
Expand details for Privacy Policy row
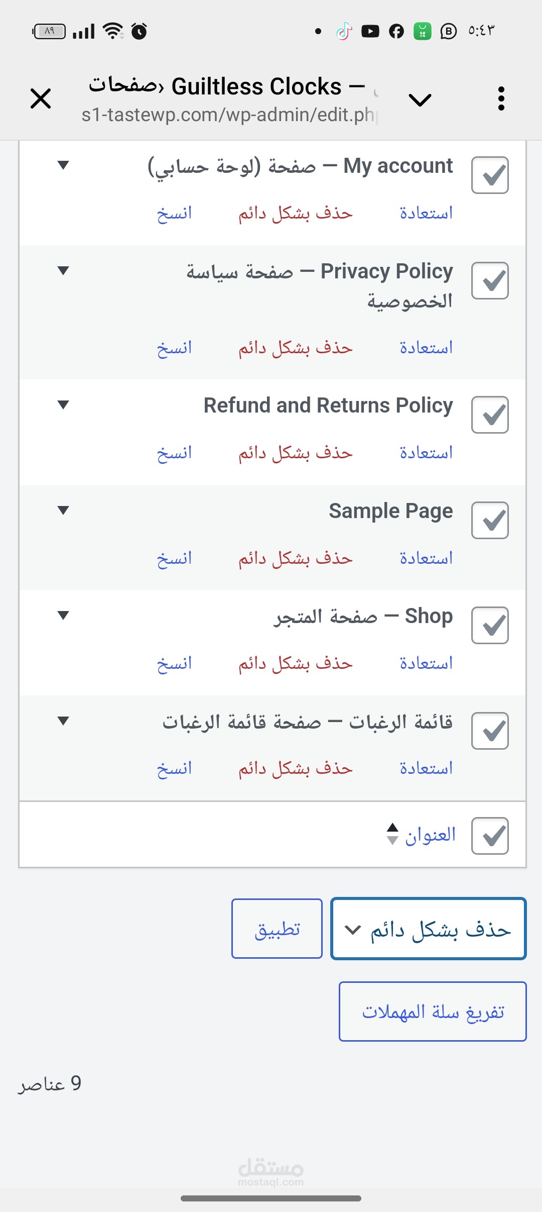(63, 271)
